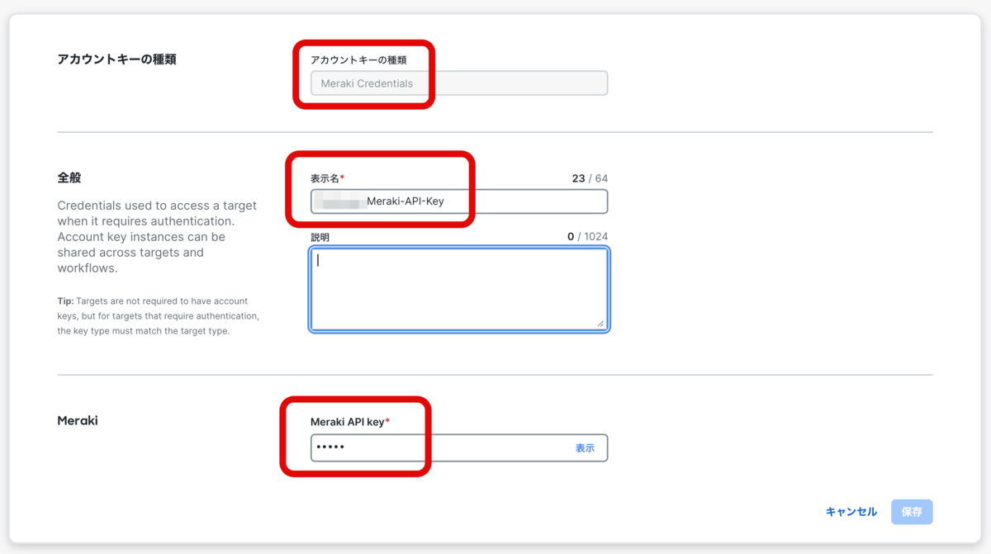991x554 pixels.
Task: Reveal the API key with 表示 link
Action: click(585, 447)
